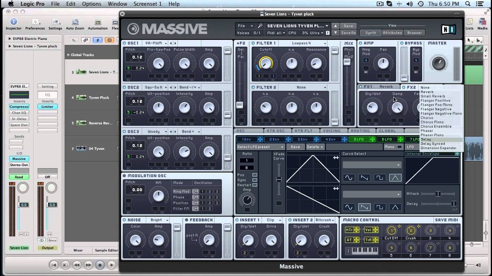
Task: Open the Select LFO preset dropdown
Action: (x=260, y=147)
